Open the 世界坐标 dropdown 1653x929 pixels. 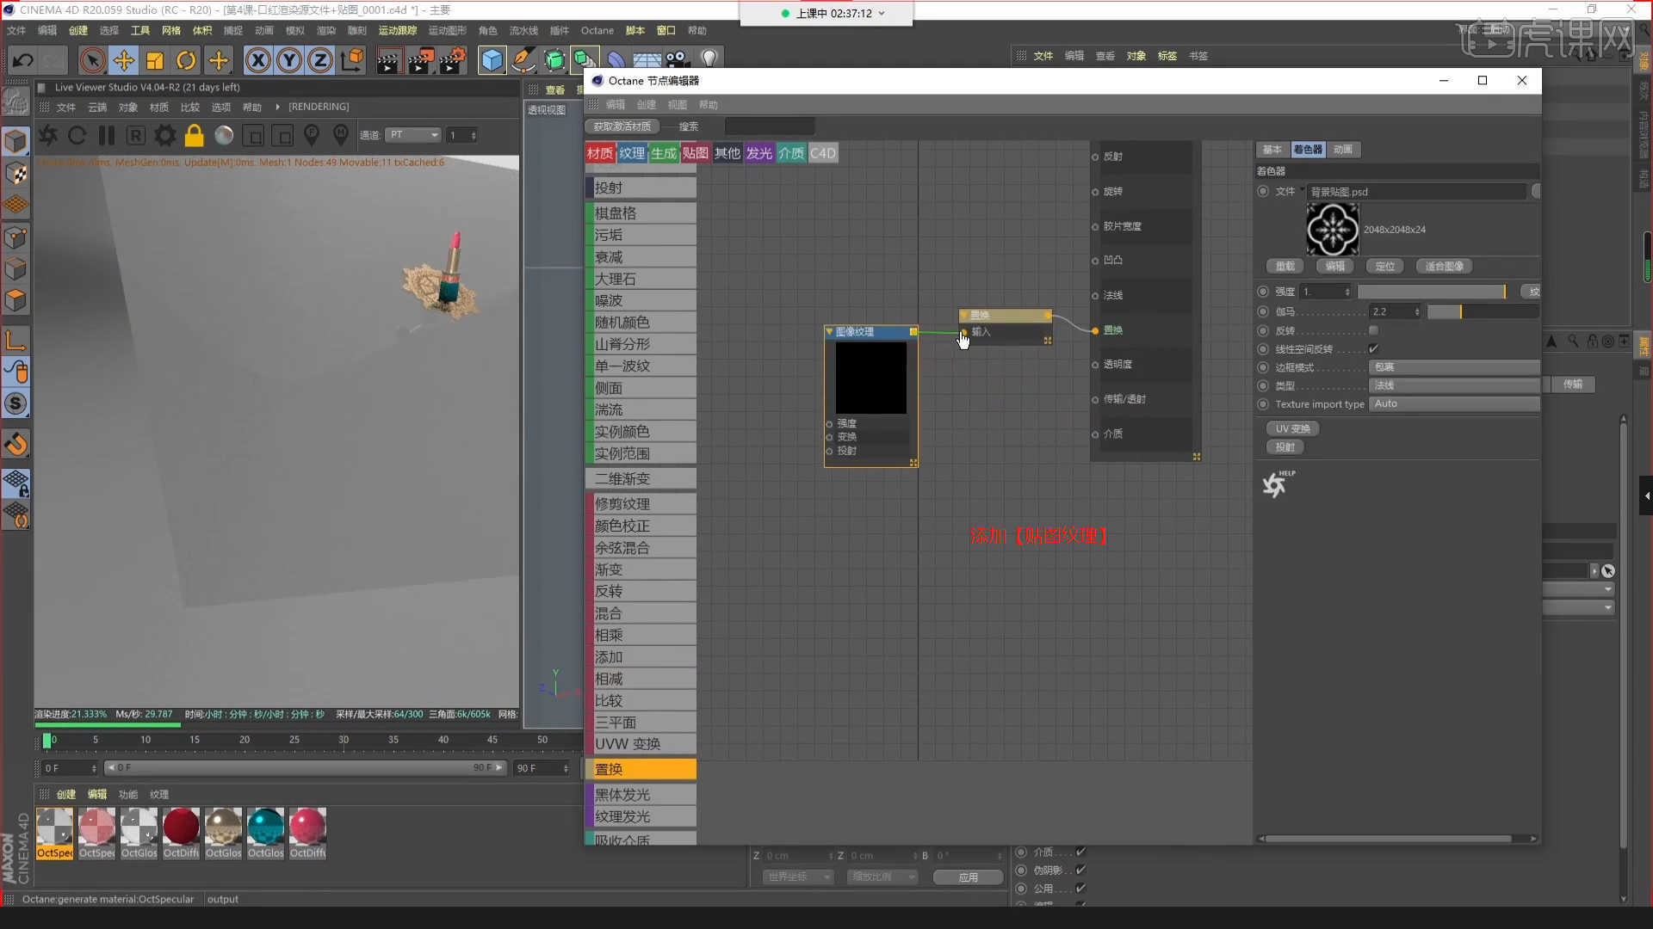coord(798,877)
